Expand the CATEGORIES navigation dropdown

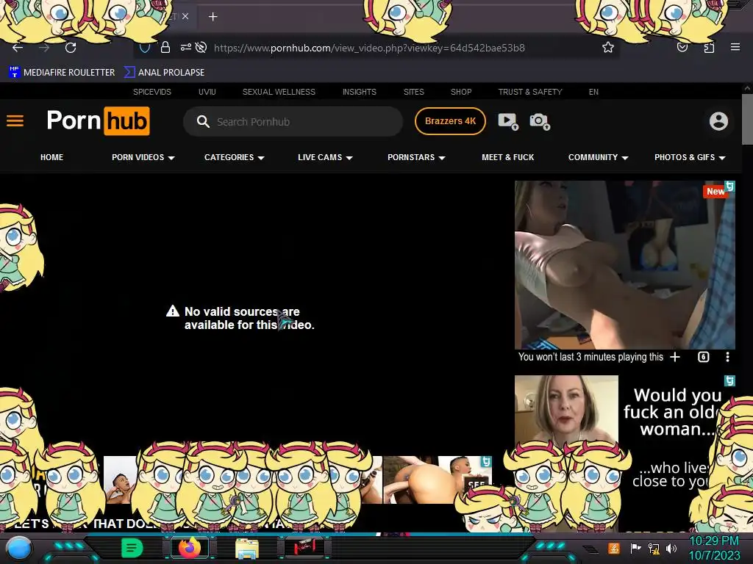click(235, 157)
